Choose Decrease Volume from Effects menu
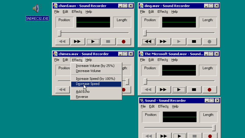This screenshot has width=245, height=138. click(x=96, y=71)
